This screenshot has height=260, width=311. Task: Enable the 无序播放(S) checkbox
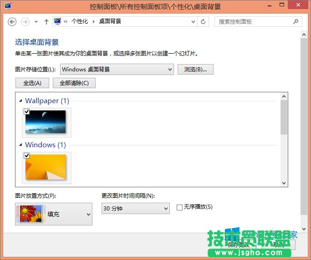point(179,207)
